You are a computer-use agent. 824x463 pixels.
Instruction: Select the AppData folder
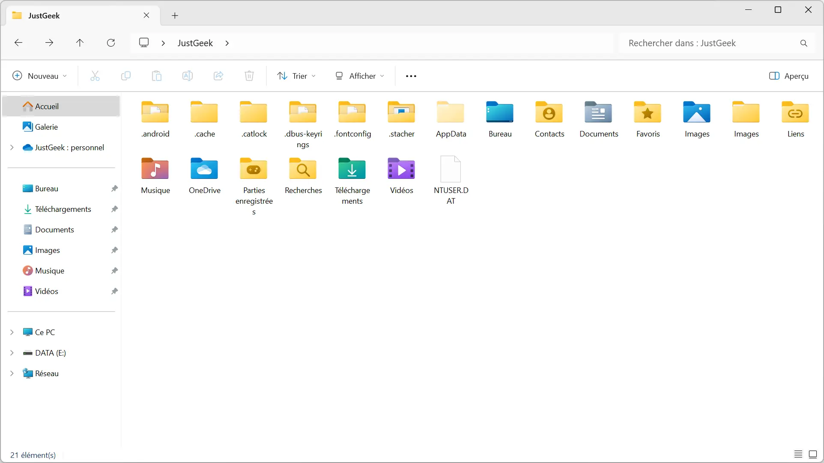click(x=451, y=119)
